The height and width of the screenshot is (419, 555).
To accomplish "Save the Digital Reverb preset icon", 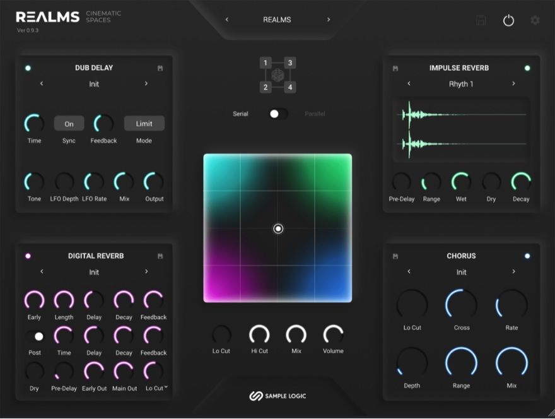I will 160,256.
